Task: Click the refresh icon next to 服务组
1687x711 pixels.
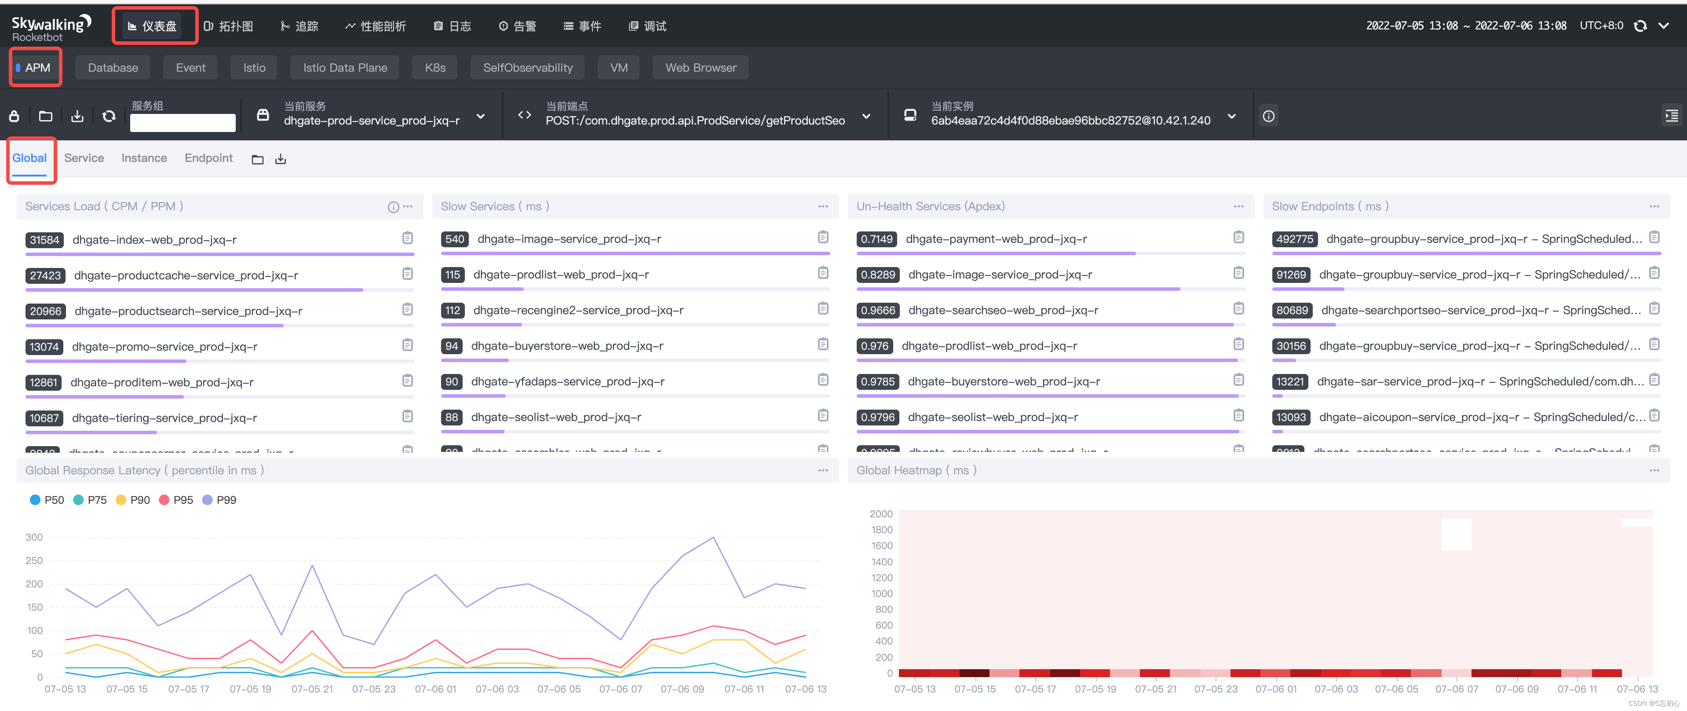Action: pyautogui.click(x=109, y=116)
